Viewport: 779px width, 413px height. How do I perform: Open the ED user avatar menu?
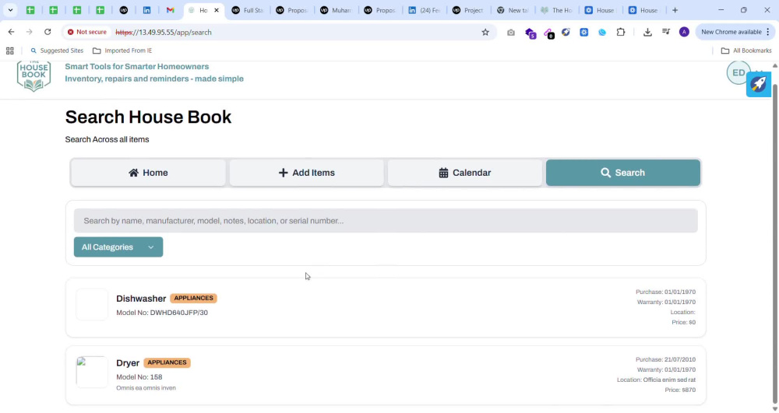click(738, 73)
